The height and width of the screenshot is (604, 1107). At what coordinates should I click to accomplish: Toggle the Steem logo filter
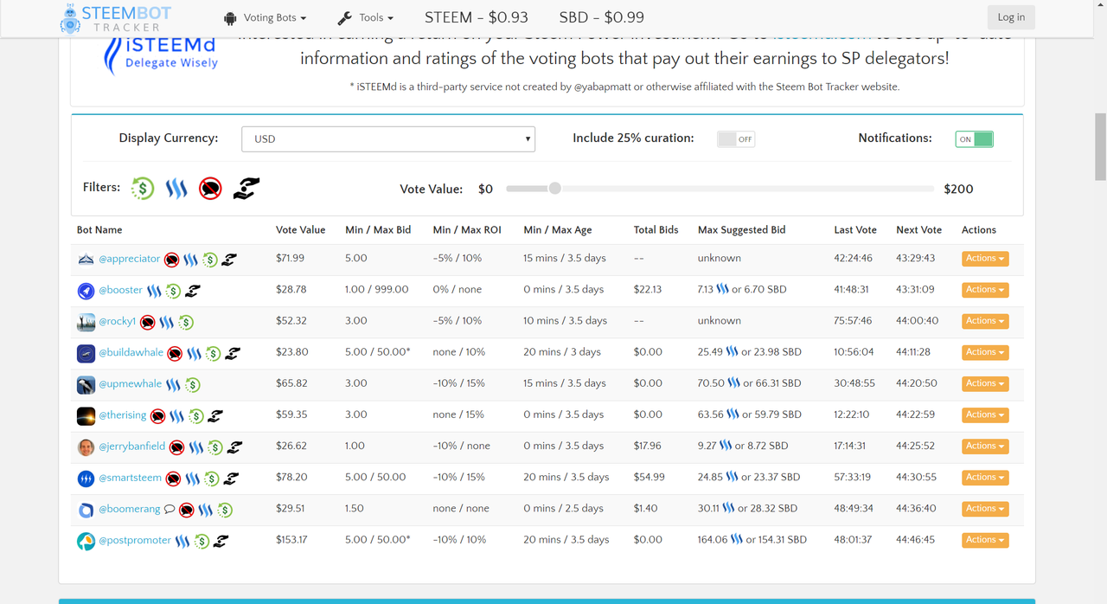click(176, 188)
